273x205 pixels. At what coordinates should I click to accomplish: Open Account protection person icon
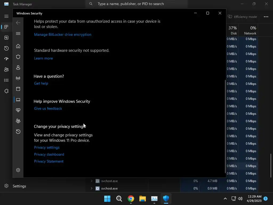tap(18, 68)
